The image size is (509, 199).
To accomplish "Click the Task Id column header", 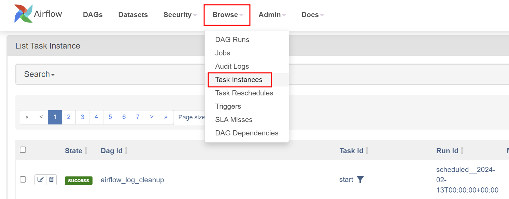I will [352, 151].
